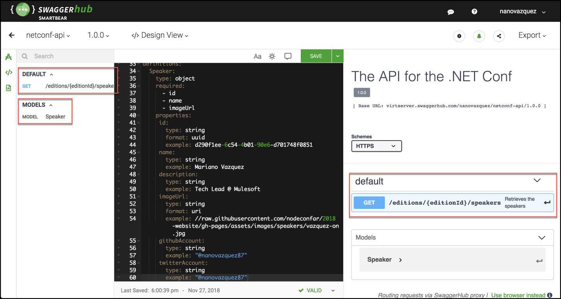Screen dimensions: 561x299
Task: Click /editions/{editionId}/speakers path in preview
Action: (445, 202)
